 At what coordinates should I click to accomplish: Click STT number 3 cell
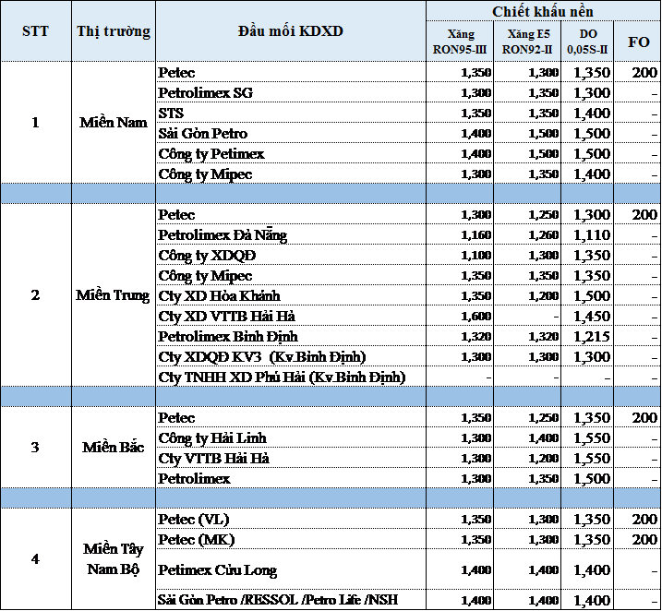36,447
